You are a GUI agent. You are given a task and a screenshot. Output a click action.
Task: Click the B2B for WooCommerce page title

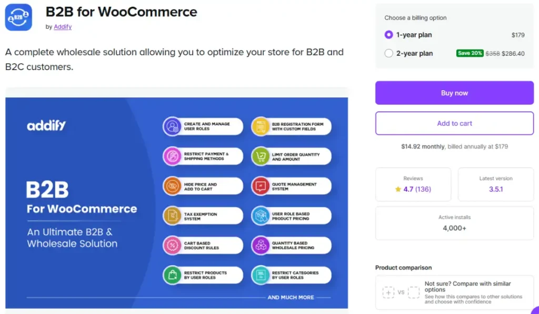pos(122,12)
